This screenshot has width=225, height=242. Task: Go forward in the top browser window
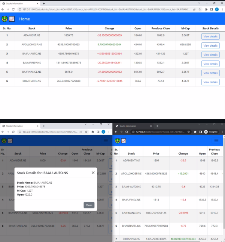pos(8,9)
